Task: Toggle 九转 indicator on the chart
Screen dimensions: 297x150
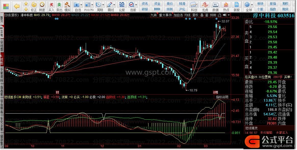Action: (x=154, y=15)
